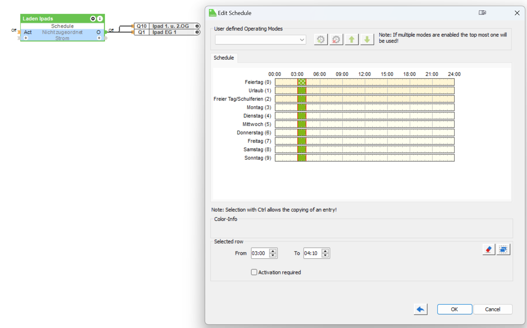
Task: Click gear icon on Ipad EG 1 output
Action: click(197, 32)
